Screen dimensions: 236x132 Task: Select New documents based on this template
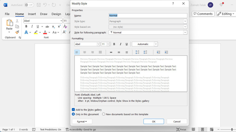(104, 114)
